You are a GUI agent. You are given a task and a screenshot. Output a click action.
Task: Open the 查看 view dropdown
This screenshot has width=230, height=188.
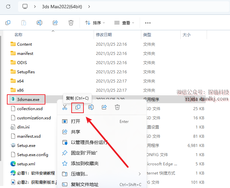[x=124, y=23]
